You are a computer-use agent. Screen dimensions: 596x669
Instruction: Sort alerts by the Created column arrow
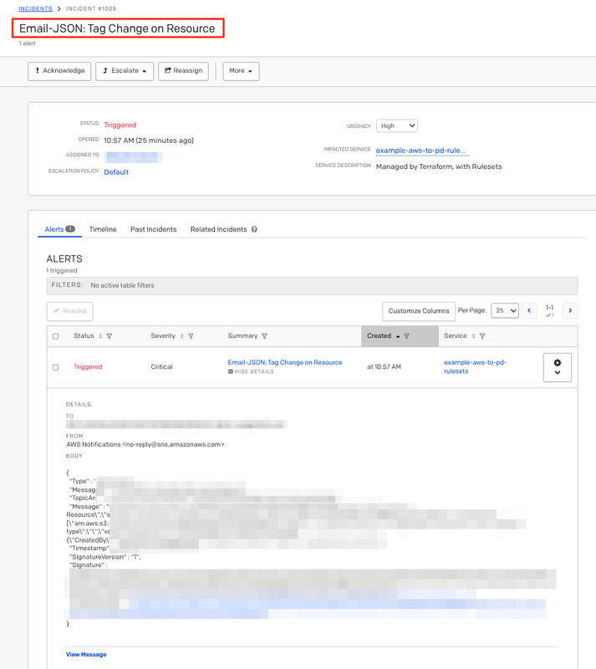[398, 336]
